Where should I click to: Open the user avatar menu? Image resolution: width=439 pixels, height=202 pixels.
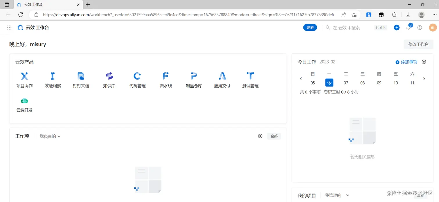click(x=433, y=28)
